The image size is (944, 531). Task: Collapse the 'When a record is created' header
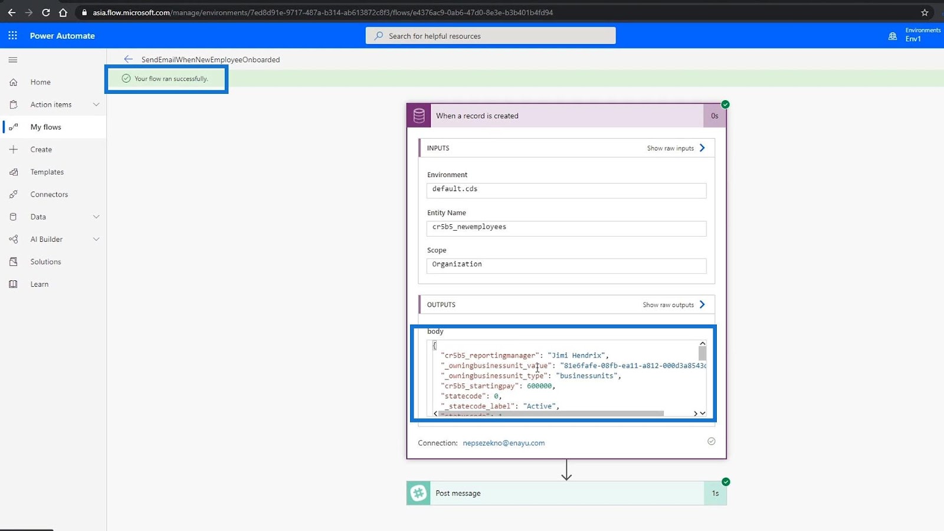pos(566,116)
